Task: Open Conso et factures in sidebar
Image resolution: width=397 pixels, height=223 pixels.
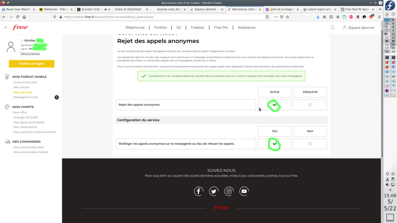Action: pyautogui.click(x=25, y=82)
